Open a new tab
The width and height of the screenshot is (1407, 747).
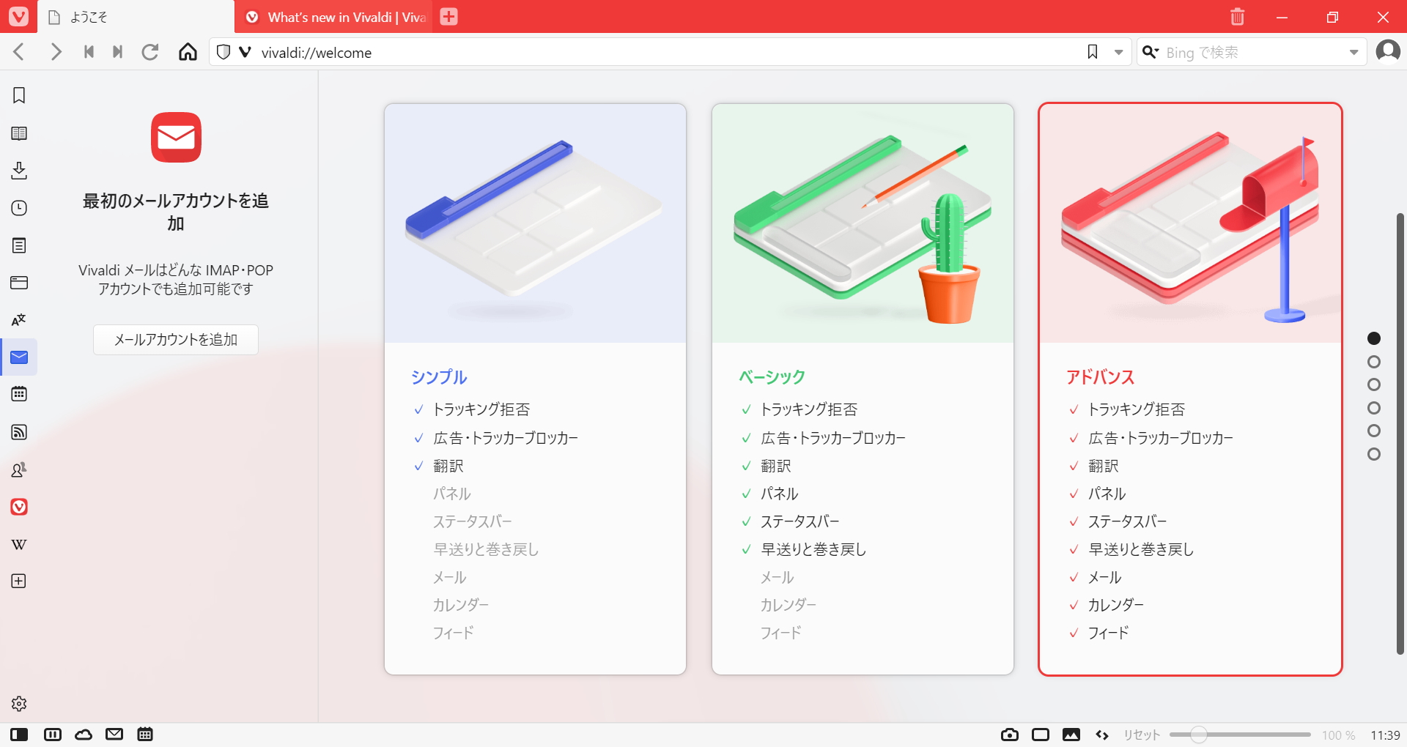click(x=448, y=17)
